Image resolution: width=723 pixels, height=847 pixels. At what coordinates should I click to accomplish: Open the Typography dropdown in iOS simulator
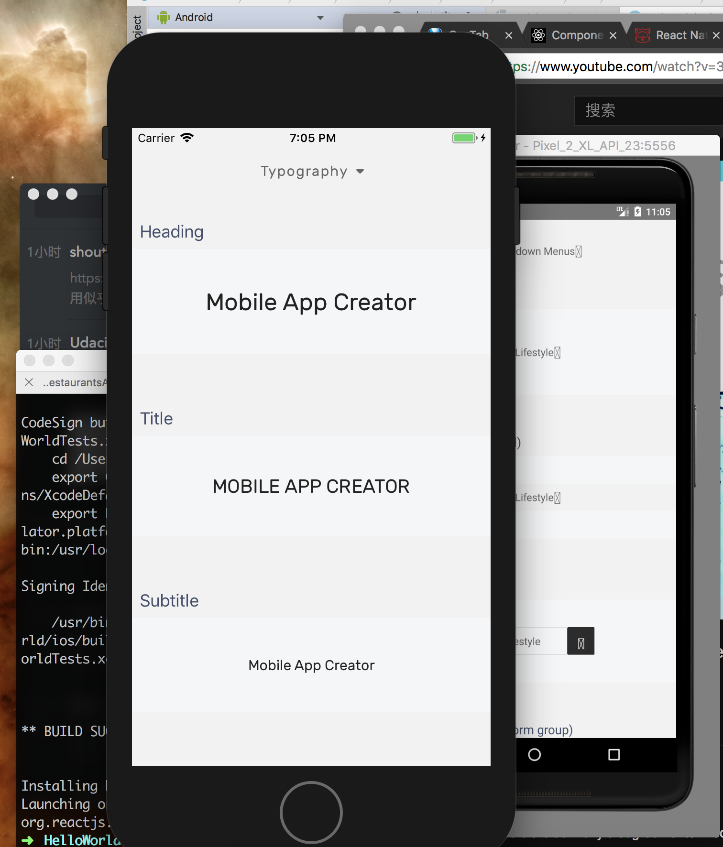click(x=312, y=171)
